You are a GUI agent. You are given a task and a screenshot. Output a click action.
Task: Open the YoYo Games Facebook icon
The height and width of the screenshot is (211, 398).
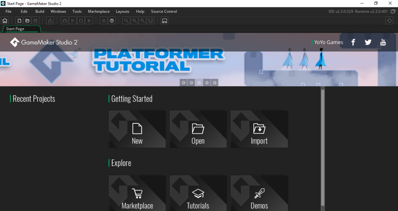click(x=353, y=42)
